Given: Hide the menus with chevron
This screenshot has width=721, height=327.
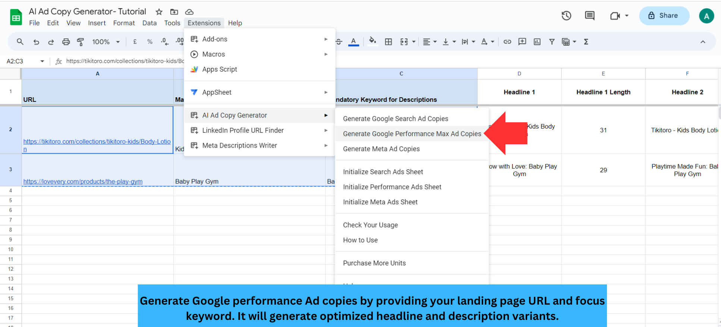Looking at the screenshot, I should (x=703, y=42).
